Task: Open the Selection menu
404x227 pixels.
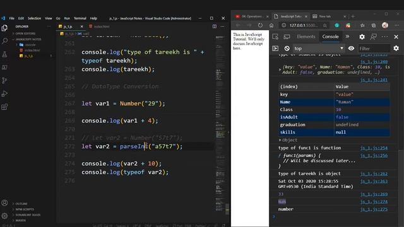Action: coord(34,18)
